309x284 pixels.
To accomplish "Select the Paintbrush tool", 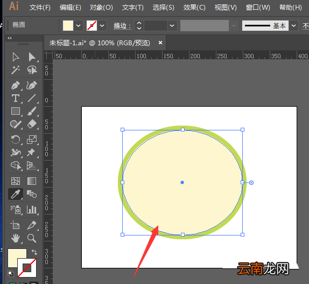I will [x=32, y=111].
